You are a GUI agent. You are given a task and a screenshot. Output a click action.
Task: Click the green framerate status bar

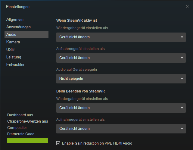pos(28,140)
